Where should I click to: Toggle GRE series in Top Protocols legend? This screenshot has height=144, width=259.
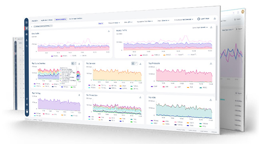point(165,87)
